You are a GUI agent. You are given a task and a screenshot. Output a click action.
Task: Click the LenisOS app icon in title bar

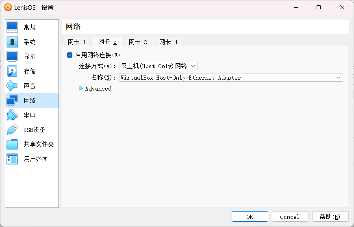(x=8, y=7)
